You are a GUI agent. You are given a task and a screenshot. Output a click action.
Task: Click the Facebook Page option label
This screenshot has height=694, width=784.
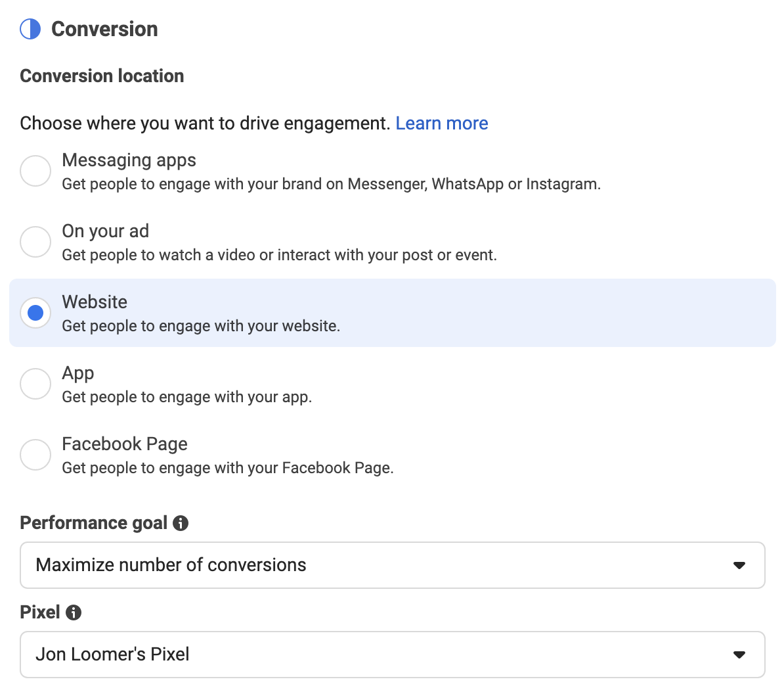coord(125,444)
